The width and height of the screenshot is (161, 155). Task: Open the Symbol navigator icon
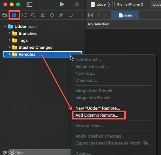[24, 15]
